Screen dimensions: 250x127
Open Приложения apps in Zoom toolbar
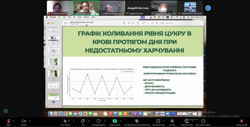[x=158, y=122]
